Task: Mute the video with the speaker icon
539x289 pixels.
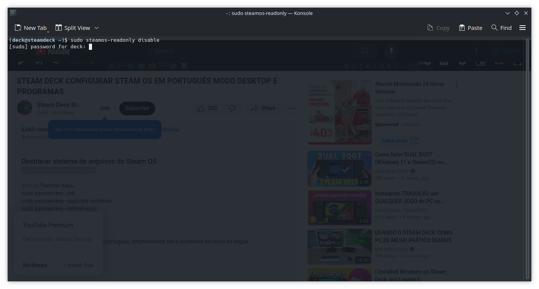Action: (56, 62)
